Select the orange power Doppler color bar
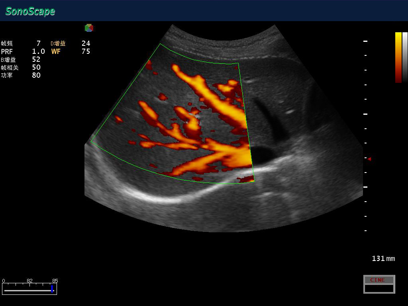 click(x=398, y=57)
